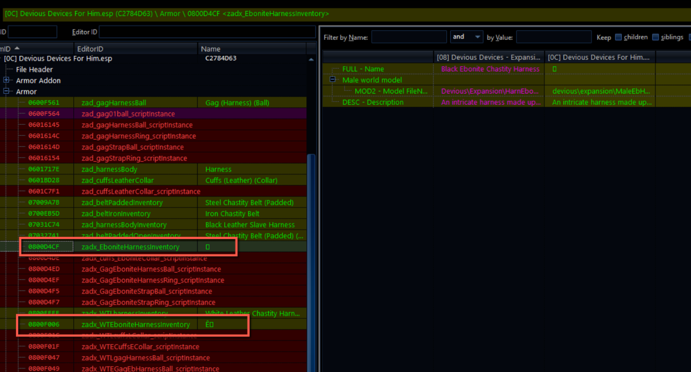Image resolution: width=691 pixels, height=372 pixels.
Task: Sort by the Name column header
Action: click(253, 49)
